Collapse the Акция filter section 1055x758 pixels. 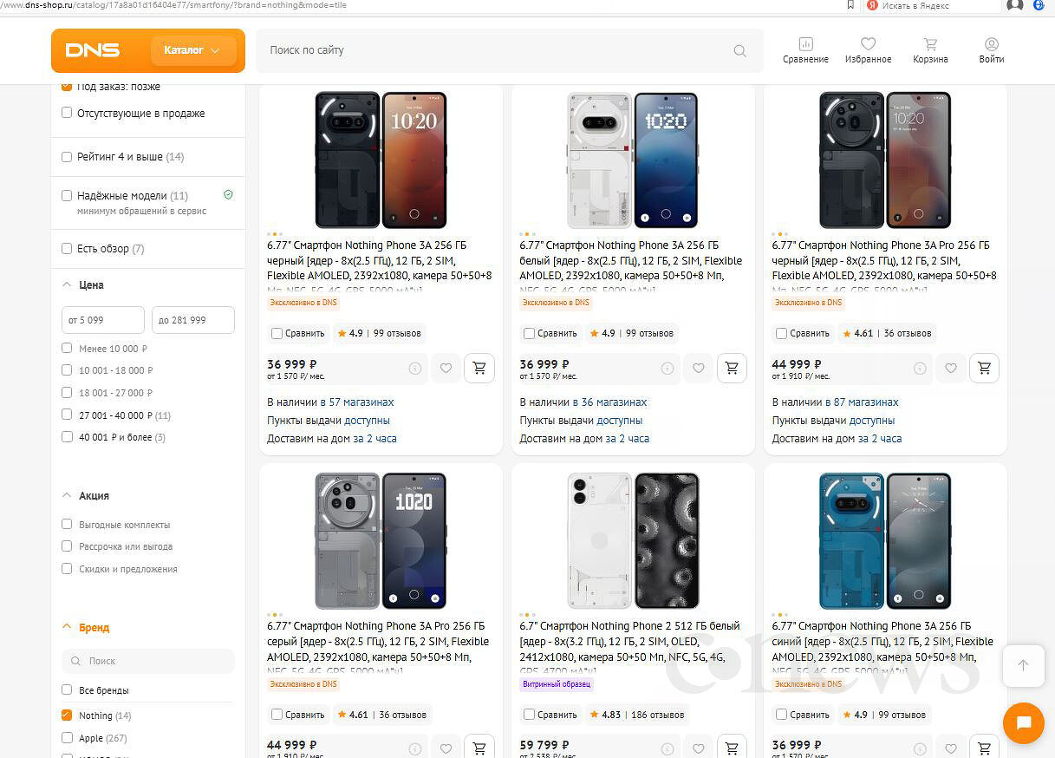click(x=67, y=495)
